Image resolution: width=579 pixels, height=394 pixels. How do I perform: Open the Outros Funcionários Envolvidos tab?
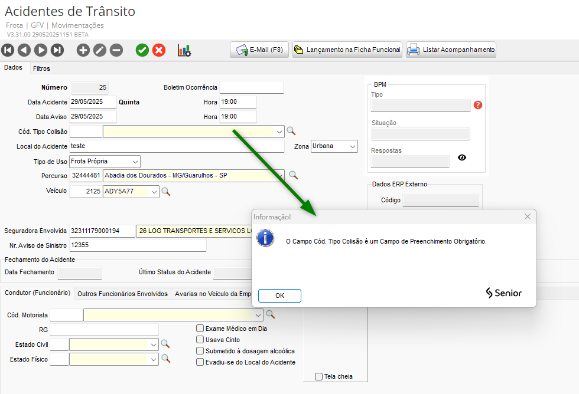coord(122,294)
